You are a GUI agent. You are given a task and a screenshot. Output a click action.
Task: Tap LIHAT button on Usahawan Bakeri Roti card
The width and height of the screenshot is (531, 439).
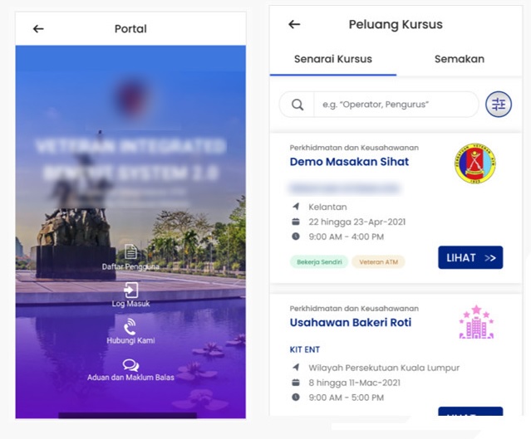pos(470,413)
